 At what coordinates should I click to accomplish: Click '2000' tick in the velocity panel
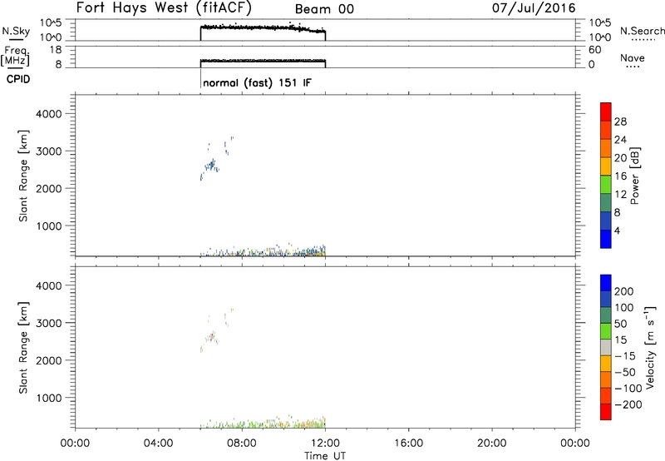tap(49, 360)
